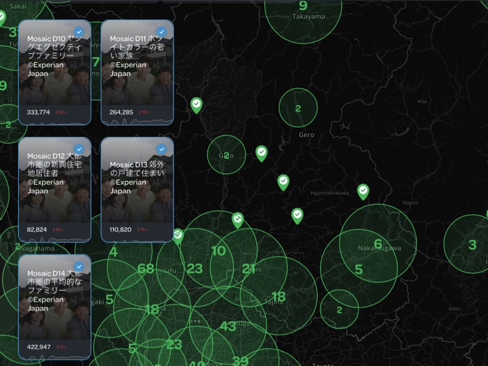
Task: Select the pin south-west of the Higashishirakawa label
Action: [298, 216]
